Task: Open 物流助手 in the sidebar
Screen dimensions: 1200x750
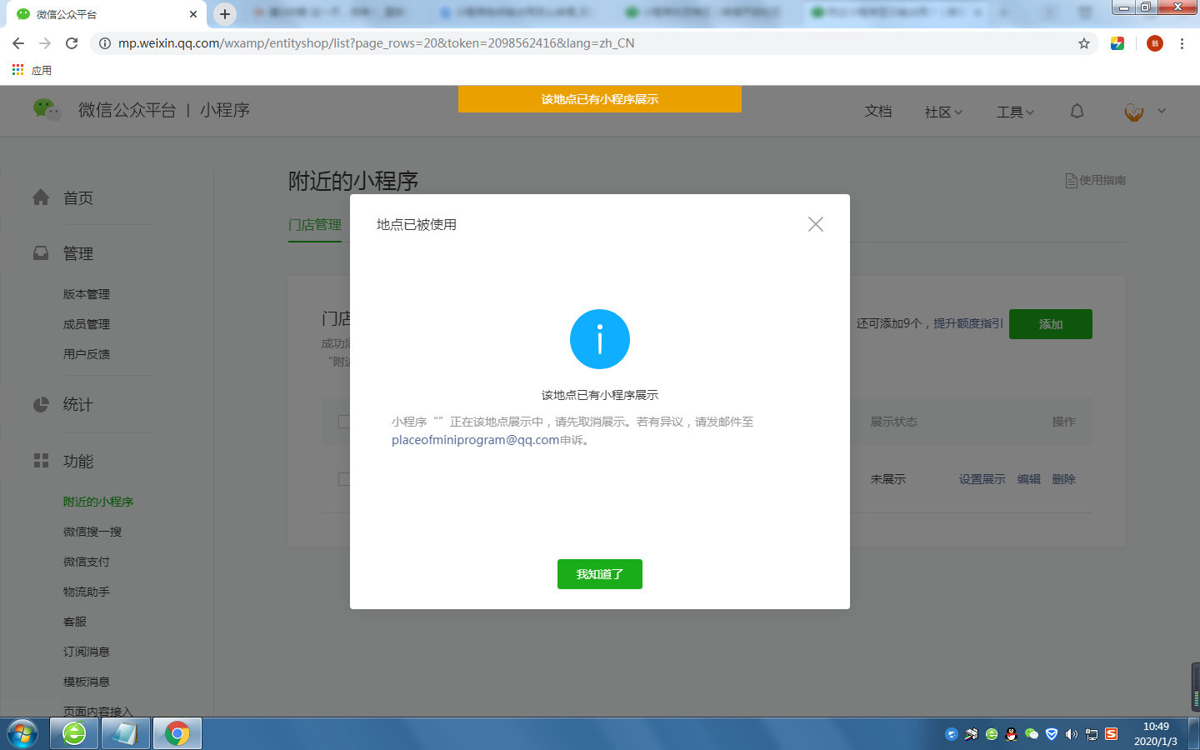Action: [87, 592]
